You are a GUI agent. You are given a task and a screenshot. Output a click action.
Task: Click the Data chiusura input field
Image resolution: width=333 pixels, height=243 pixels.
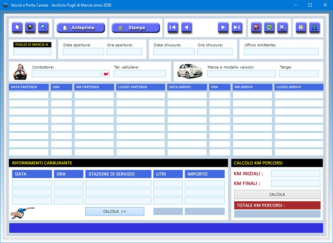click(174, 51)
